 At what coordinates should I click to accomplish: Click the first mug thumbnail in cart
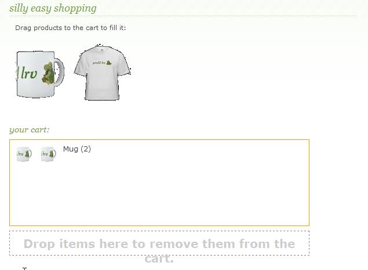click(x=24, y=154)
